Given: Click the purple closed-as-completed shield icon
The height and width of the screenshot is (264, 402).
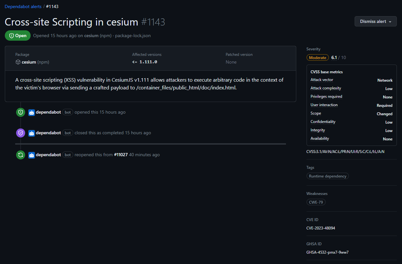Looking at the screenshot, I should (x=20, y=133).
